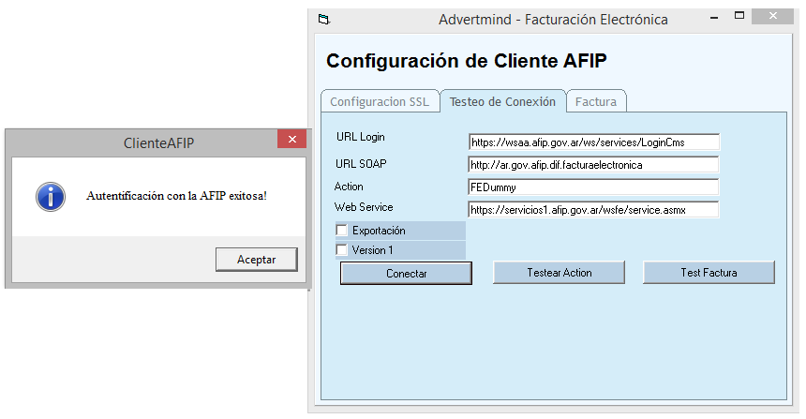Image resolution: width=806 pixels, height=419 pixels.
Task: Click the blue information icon in ClienteAFIP dialog
Action: click(x=51, y=197)
